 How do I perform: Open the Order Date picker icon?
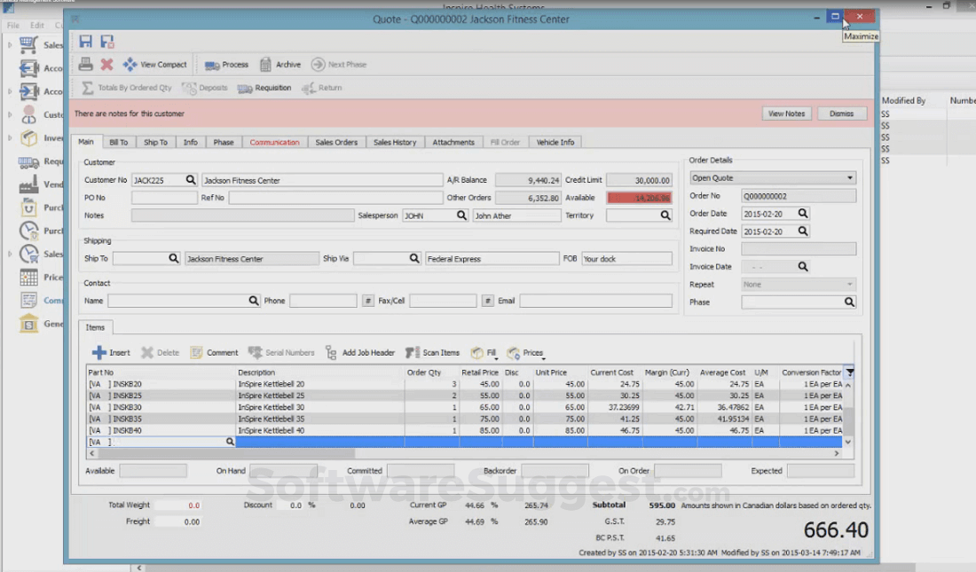[x=803, y=214]
